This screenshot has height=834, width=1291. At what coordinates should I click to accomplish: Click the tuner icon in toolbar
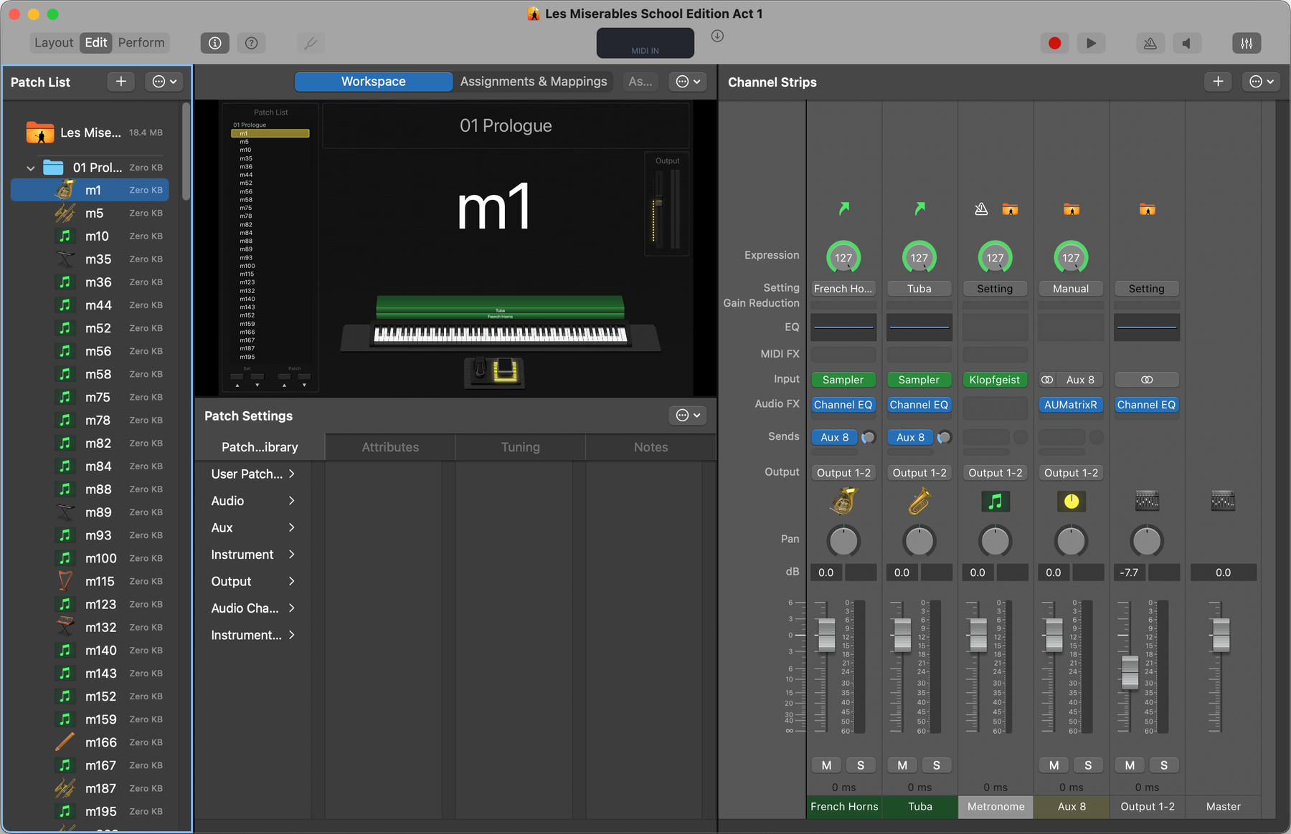pos(311,43)
